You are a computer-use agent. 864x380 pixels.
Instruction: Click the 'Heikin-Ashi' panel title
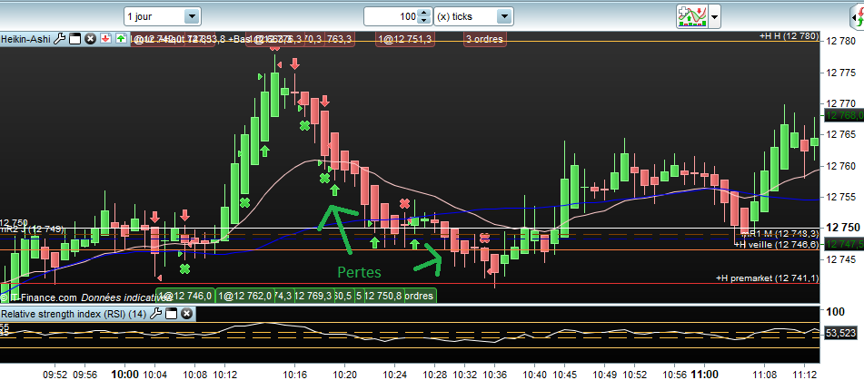click(x=26, y=39)
